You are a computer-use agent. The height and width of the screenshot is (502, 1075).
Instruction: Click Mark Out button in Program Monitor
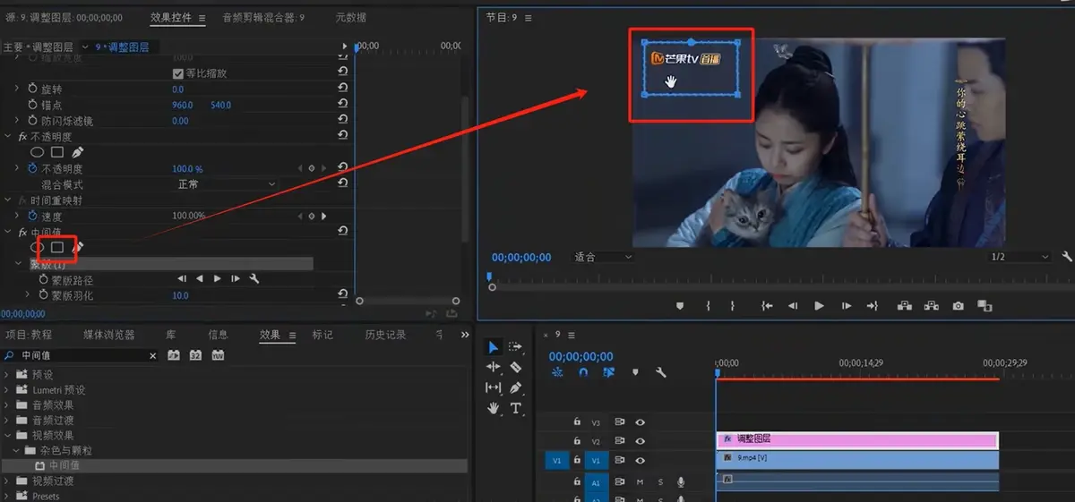(x=732, y=306)
